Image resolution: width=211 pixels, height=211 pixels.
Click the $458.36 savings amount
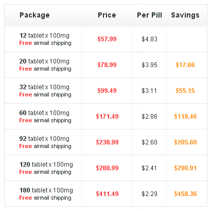click(x=185, y=194)
